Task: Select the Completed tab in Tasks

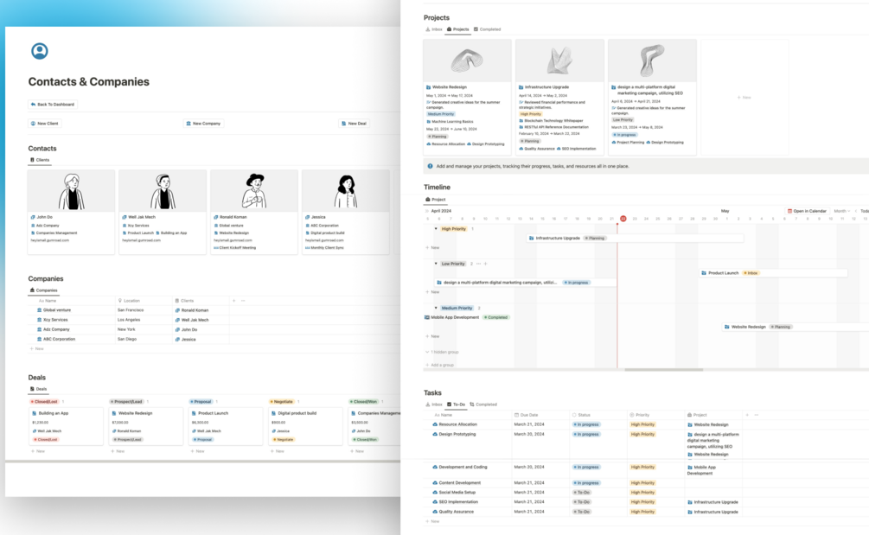Action: [483, 404]
